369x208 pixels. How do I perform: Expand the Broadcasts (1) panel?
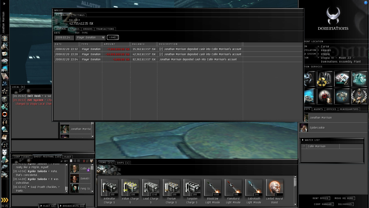click(x=72, y=206)
